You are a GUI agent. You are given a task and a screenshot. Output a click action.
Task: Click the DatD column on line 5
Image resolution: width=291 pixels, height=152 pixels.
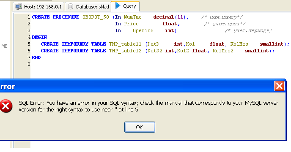(153, 44)
